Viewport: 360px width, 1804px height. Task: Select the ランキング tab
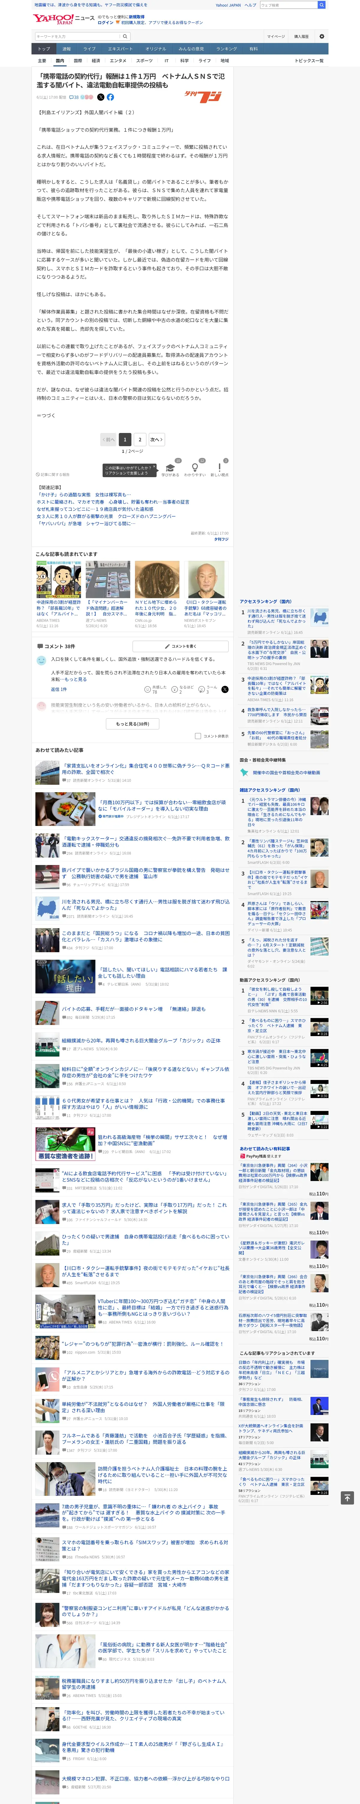(226, 49)
